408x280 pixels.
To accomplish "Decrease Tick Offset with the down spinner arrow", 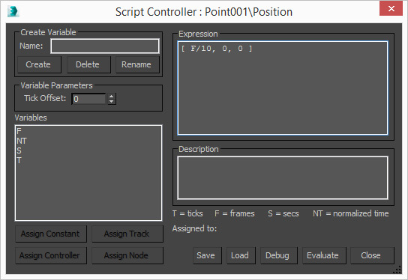I will 111,101.
